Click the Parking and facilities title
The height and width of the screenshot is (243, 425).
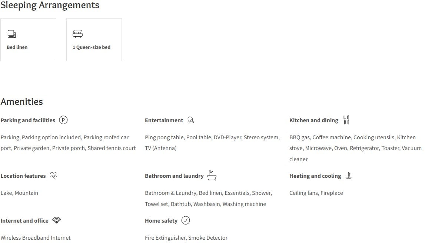click(28, 120)
